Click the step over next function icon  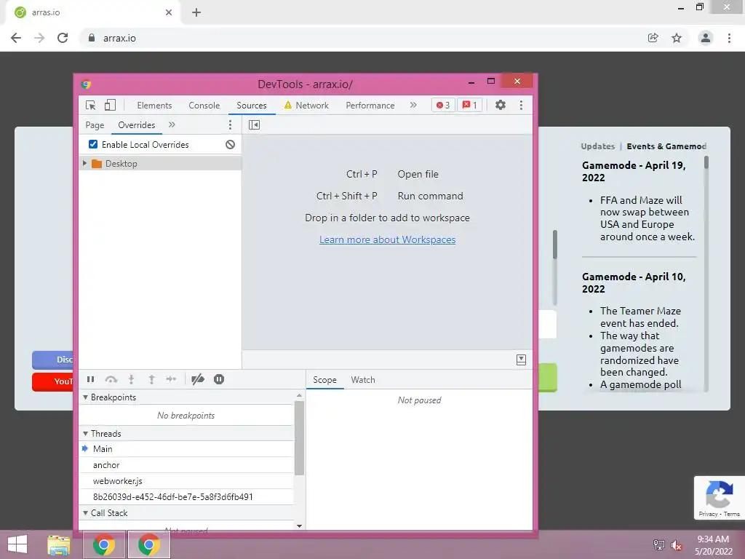coord(111,379)
